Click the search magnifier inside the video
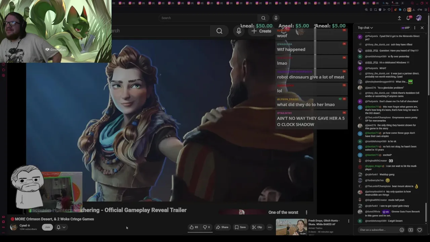 coord(219,31)
